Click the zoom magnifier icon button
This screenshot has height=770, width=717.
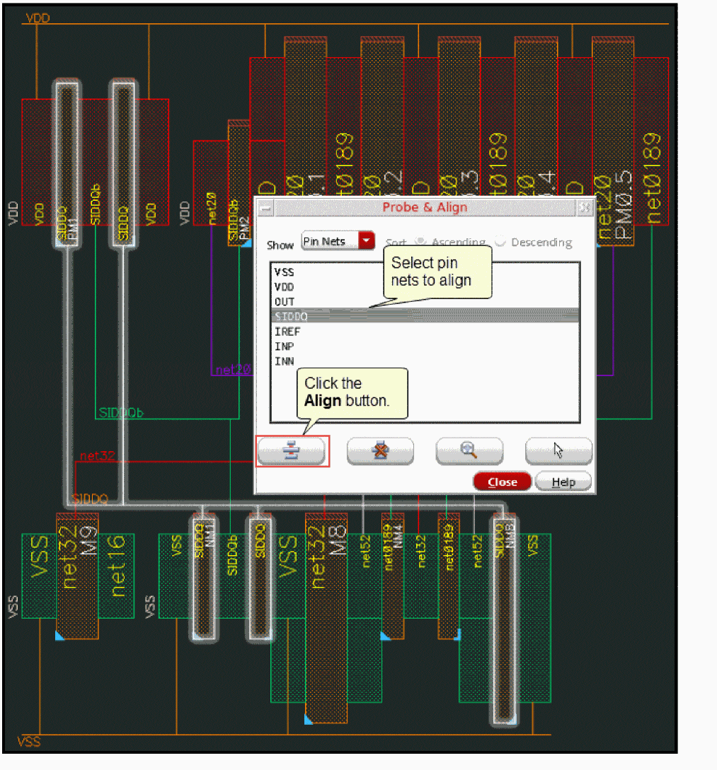pyautogui.click(x=469, y=451)
